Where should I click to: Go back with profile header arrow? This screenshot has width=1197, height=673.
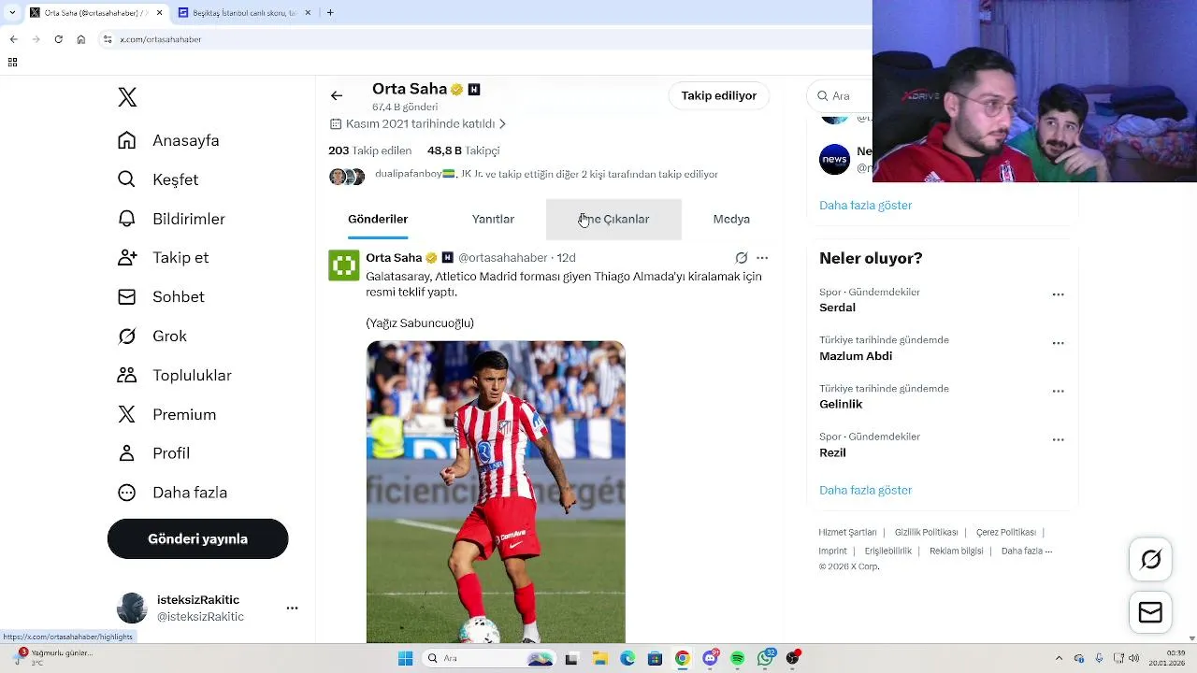click(x=337, y=95)
